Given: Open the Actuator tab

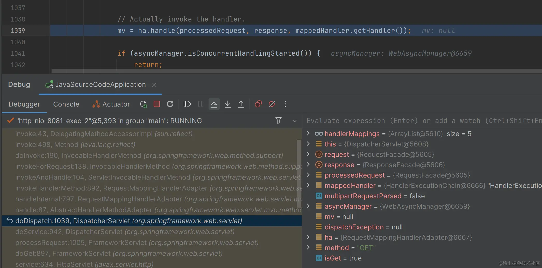Looking at the screenshot, I should tap(111, 104).
